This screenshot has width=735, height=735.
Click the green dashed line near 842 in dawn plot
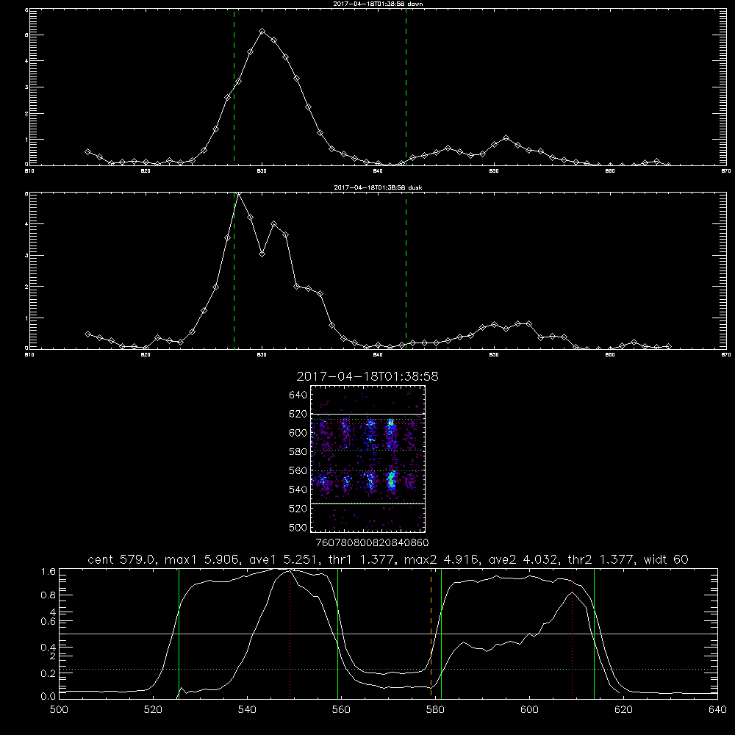click(406, 87)
